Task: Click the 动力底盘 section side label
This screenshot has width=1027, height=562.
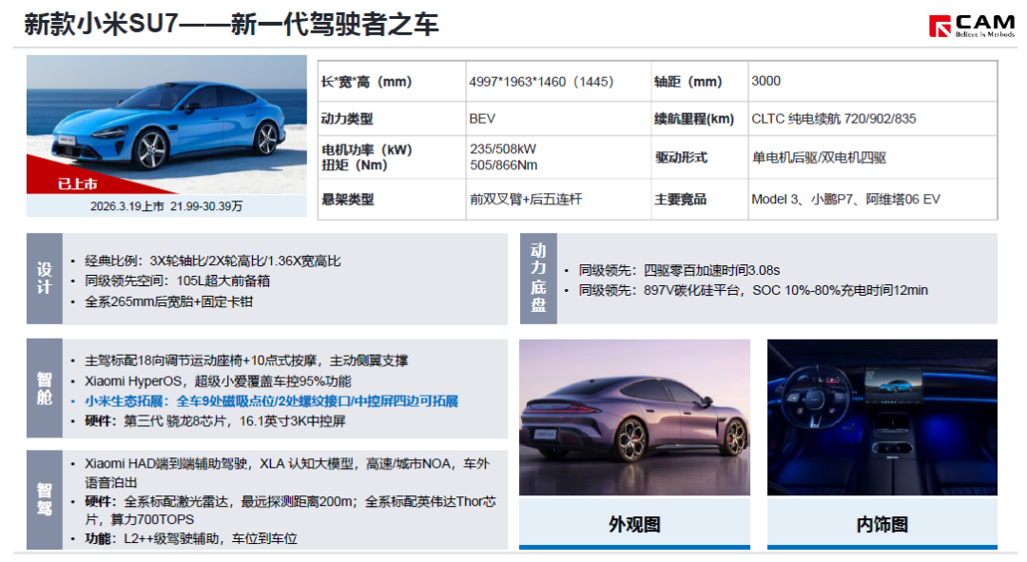Action: [538, 279]
